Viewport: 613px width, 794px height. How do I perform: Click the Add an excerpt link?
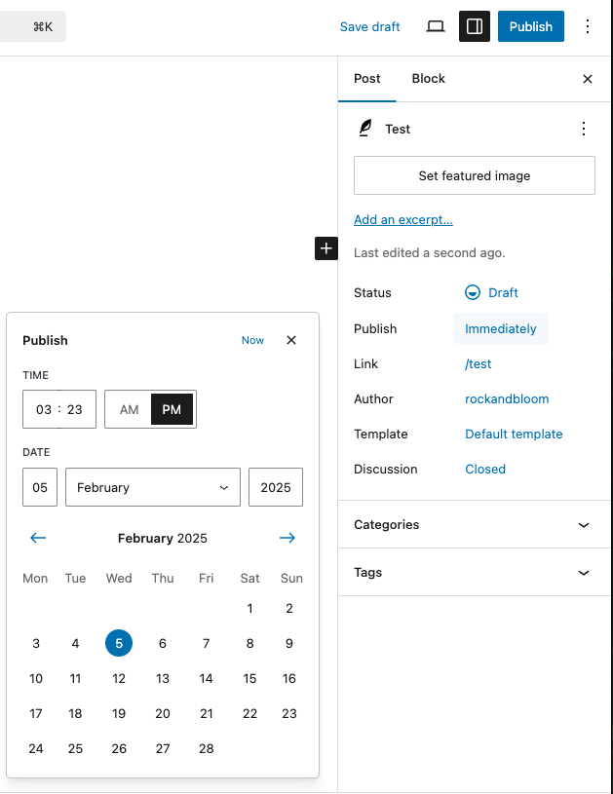pyautogui.click(x=403, y=219)
